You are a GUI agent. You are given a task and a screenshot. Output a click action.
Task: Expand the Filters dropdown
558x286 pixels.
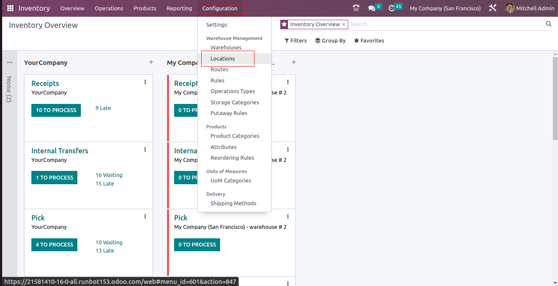(x=296, y=41)
